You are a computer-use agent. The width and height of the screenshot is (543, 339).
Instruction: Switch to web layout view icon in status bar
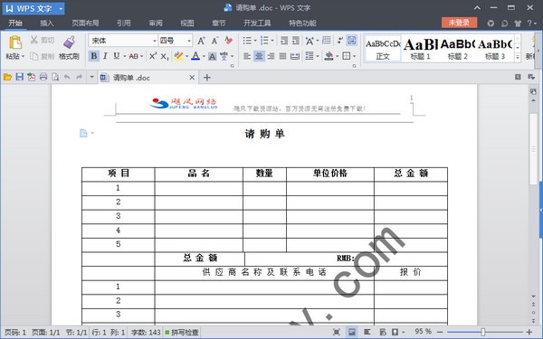tap(383, 332)
